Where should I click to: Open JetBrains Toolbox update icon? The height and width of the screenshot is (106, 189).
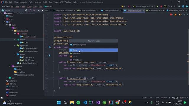click(183, 6)
